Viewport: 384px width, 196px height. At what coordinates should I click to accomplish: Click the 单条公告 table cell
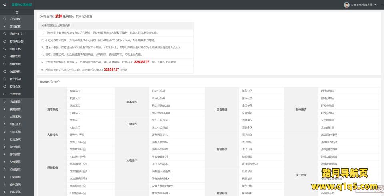pyautogui.click(x=262, y=91)
